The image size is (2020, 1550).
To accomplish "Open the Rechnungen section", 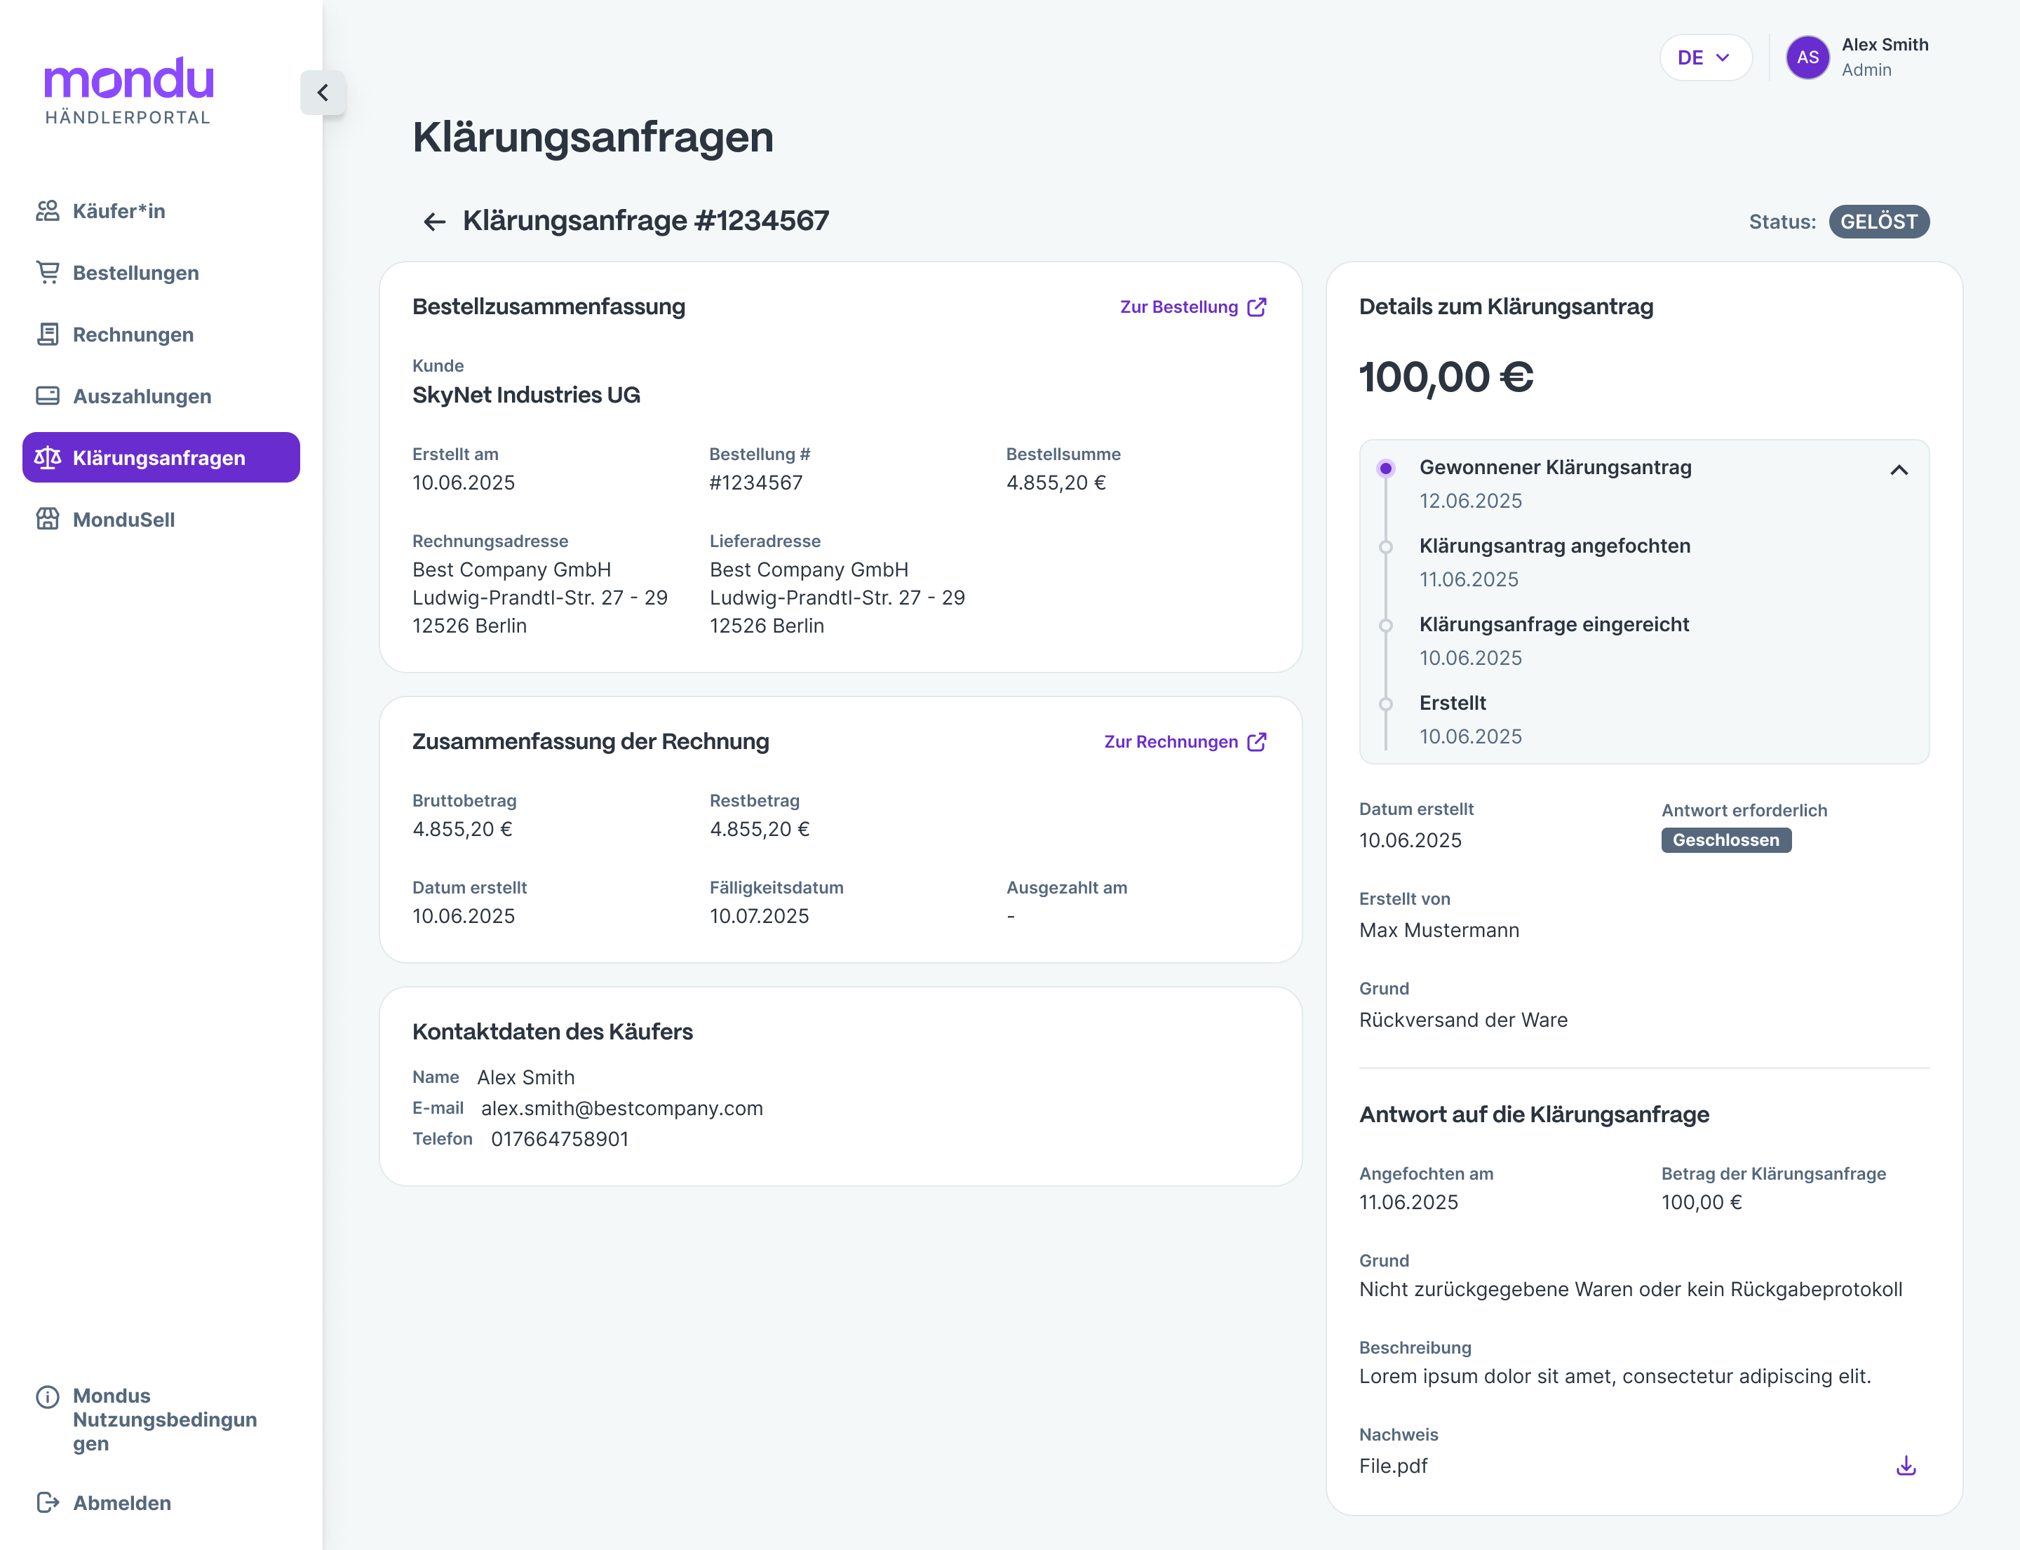I will [133, 335].
